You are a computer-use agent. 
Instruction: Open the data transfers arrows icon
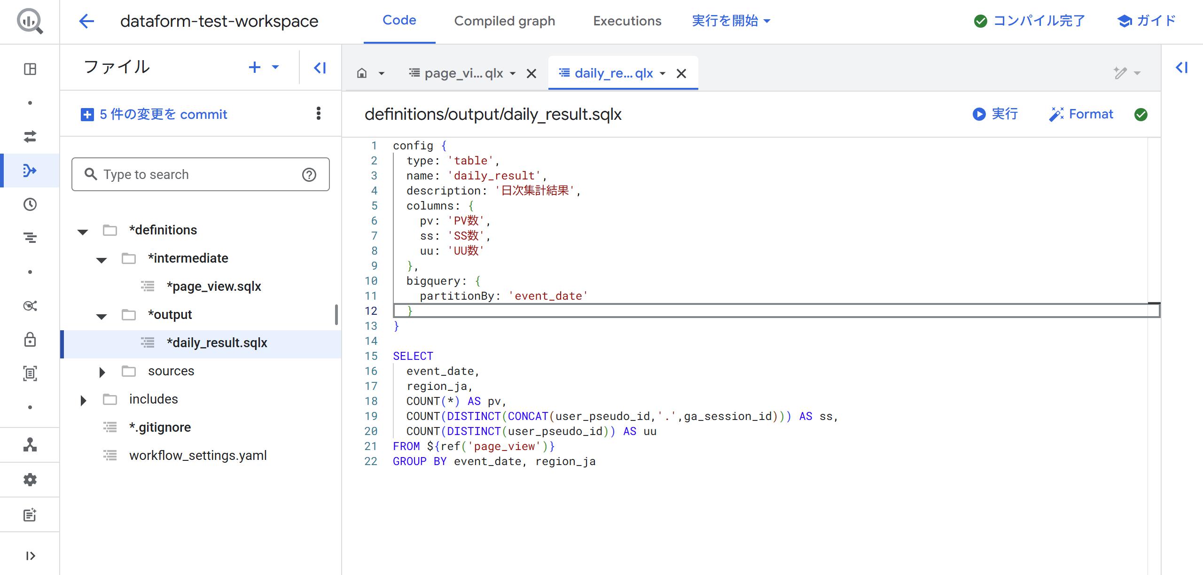click(30, 137)
